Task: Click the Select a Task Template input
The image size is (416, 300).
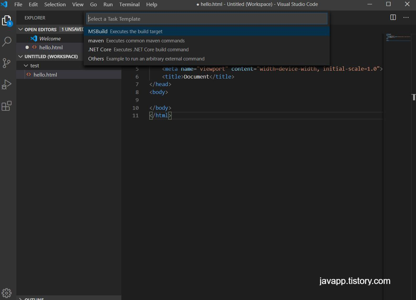Action: (207, 19)
